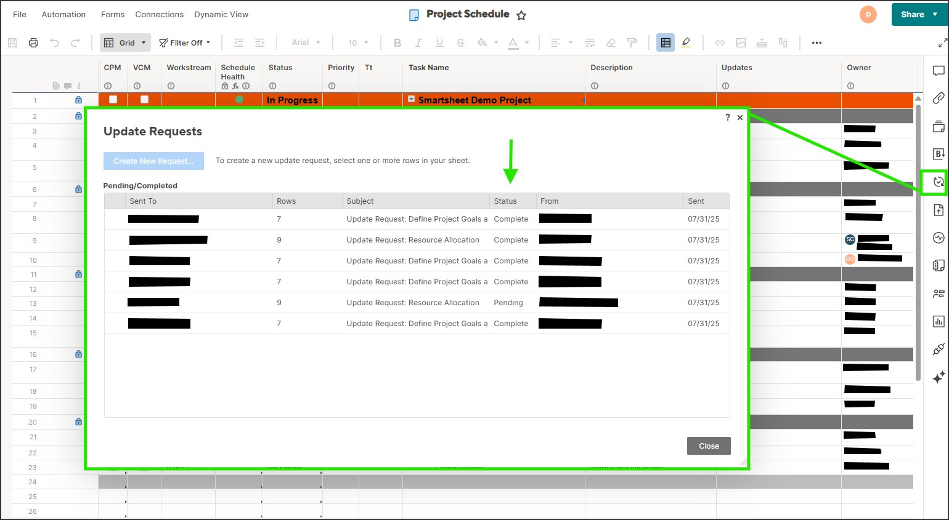Click the Print icon
The width and height of the screenshot is (949, 520).
click(33, 42)
